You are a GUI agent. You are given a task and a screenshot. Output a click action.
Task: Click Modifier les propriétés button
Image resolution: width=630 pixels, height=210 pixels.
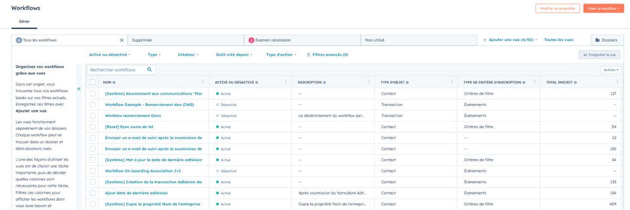[558, 8]
